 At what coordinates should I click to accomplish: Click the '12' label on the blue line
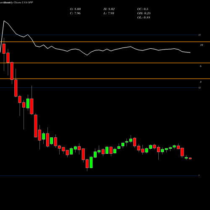pyautogui.click(x=199, y=88)
